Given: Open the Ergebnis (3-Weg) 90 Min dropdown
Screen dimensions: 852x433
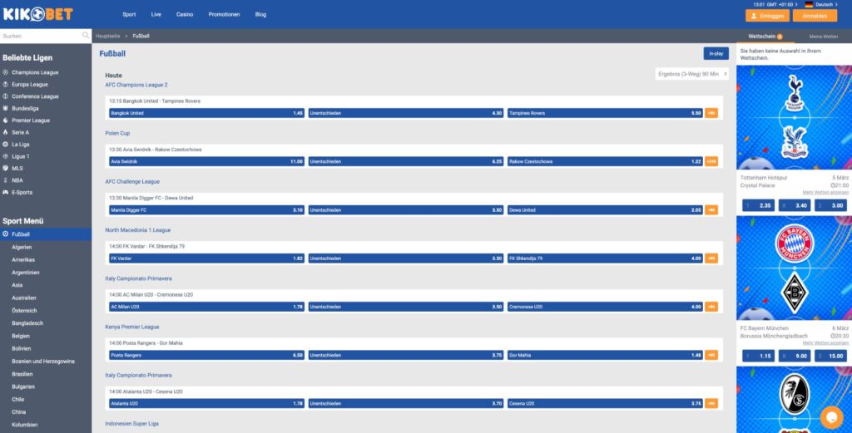Looking at the screenshot, I should point(691,74).
